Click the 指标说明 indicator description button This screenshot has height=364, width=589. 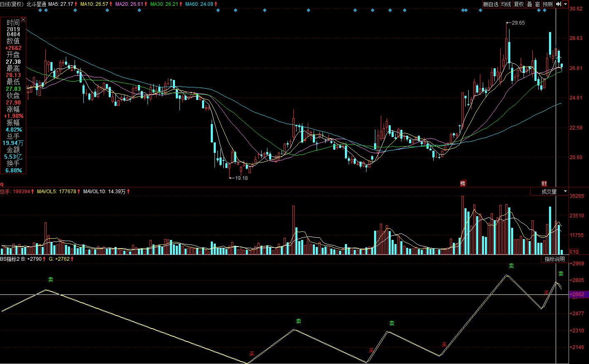[x=554, y=259]
